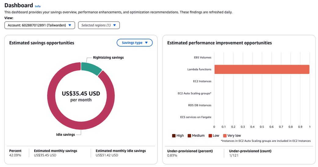
Task: Click the Lambda functions bar in chart
Action: (262, 69)
